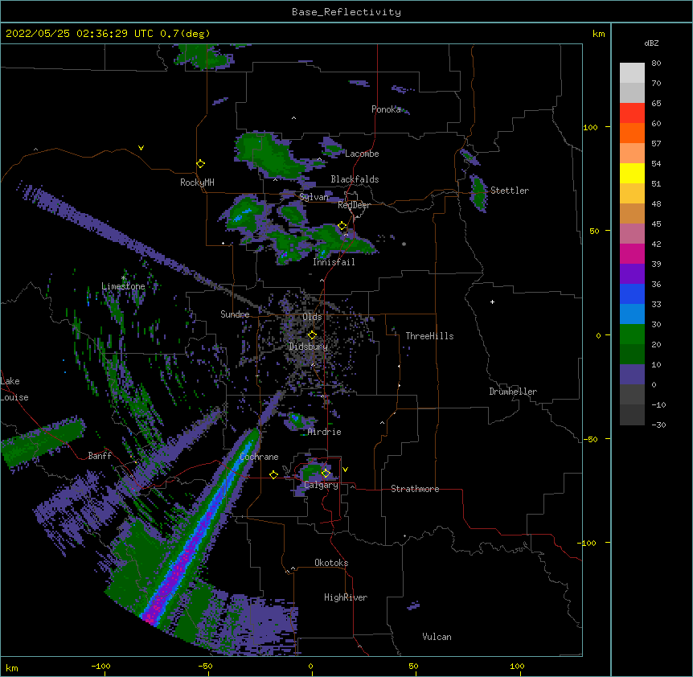Click the blue echo cell west of RedDeer
The height and width of the screenshot is (677, 693).
click(242, 216)
